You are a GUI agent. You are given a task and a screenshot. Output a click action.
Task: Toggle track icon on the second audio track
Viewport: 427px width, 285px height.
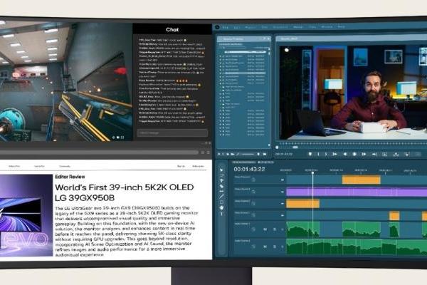tap(253, 247)
